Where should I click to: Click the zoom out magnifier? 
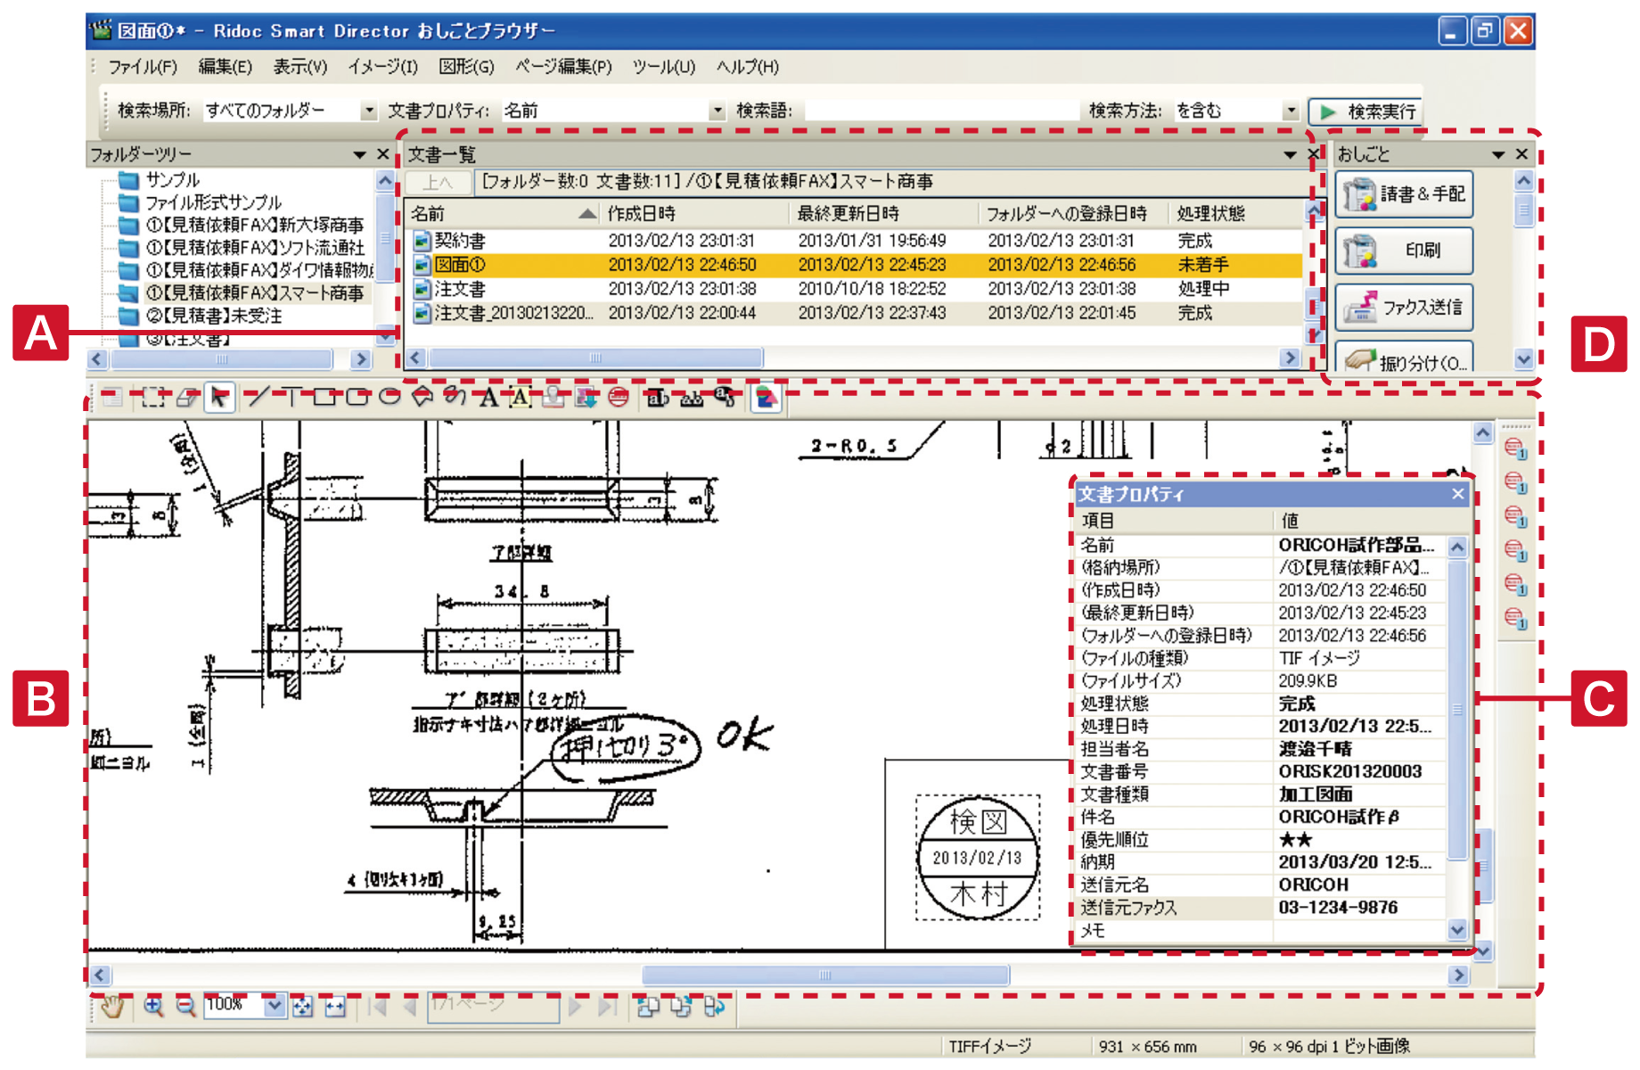click(185, 1007)
